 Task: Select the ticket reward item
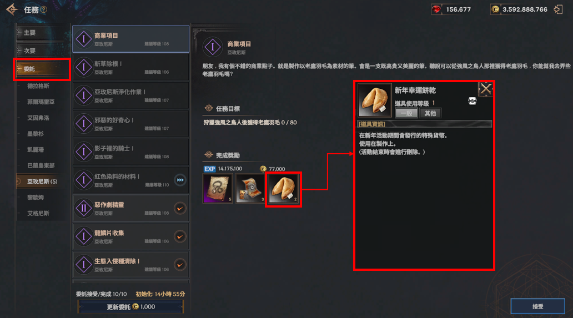point(250,189)
